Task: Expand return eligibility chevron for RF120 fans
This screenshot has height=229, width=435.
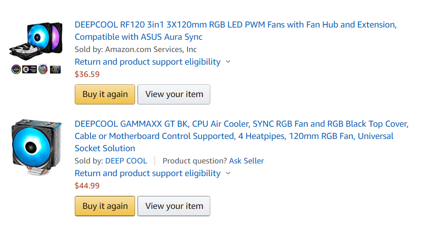Action: click(228, 62)
